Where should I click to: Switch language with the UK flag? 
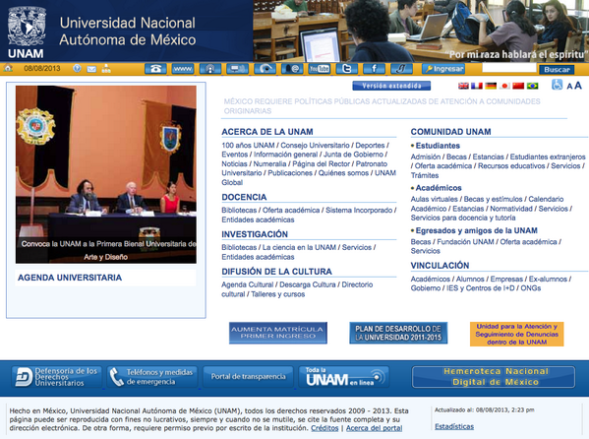pos(463,86)
